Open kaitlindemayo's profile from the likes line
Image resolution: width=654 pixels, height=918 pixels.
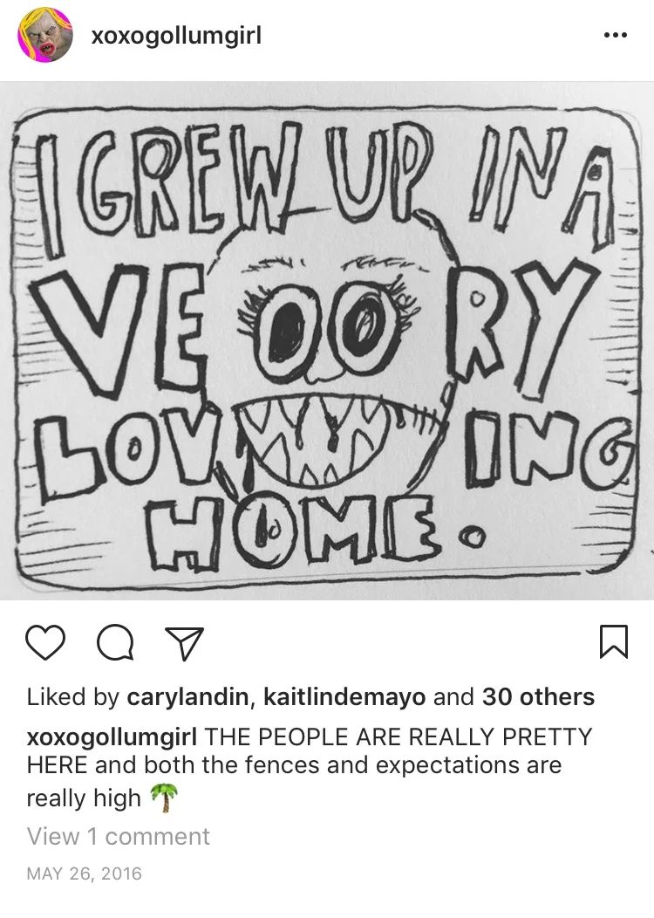(x=344, y=696)
